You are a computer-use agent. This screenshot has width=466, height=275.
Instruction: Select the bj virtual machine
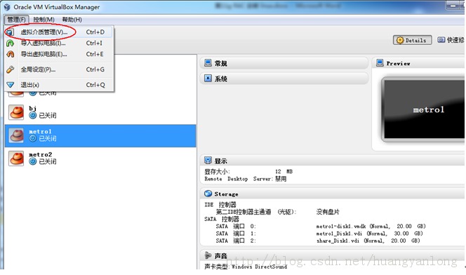tap(100, 112)
